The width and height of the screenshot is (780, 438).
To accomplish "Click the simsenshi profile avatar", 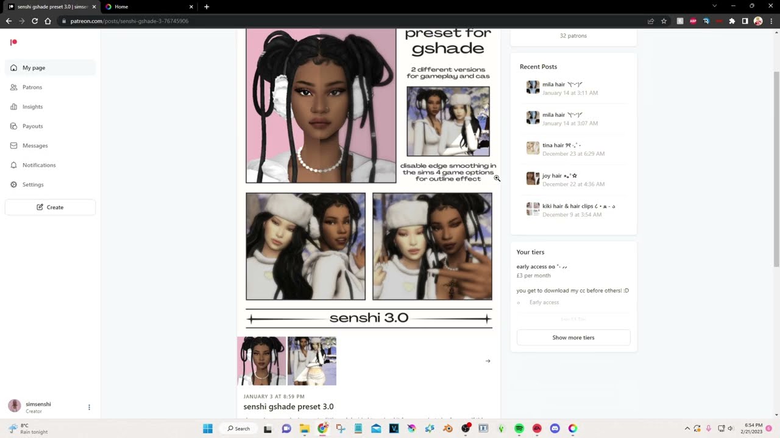I will pos(15,406).
